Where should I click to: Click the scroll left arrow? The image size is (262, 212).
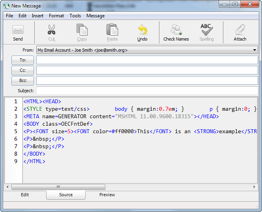pyautogui.click(x=7, y=187)
